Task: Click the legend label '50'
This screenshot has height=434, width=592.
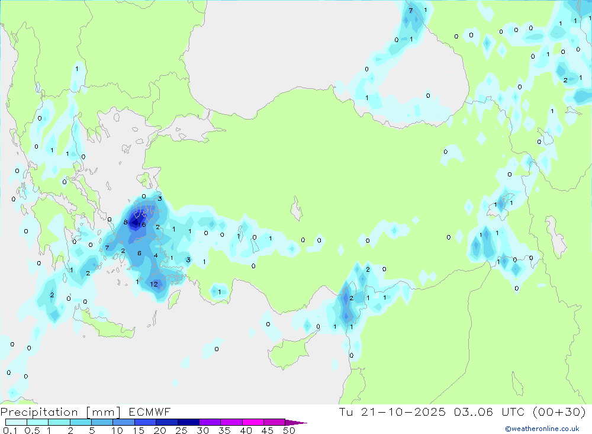Action: pyautogui.click(x=289, y=430)
